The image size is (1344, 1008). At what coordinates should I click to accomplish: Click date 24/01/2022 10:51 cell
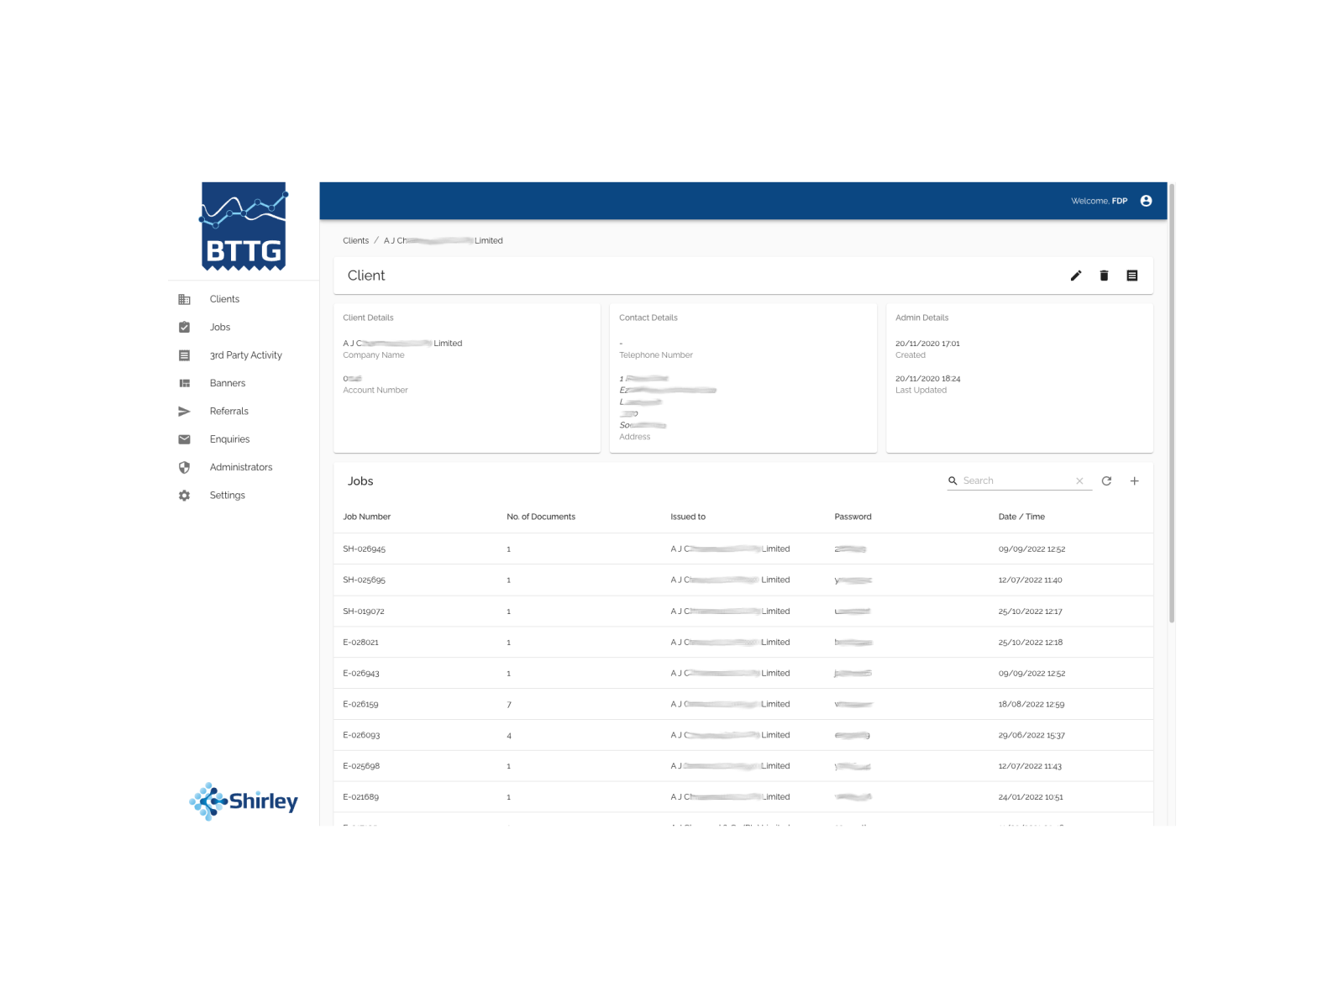(1031, 797)
